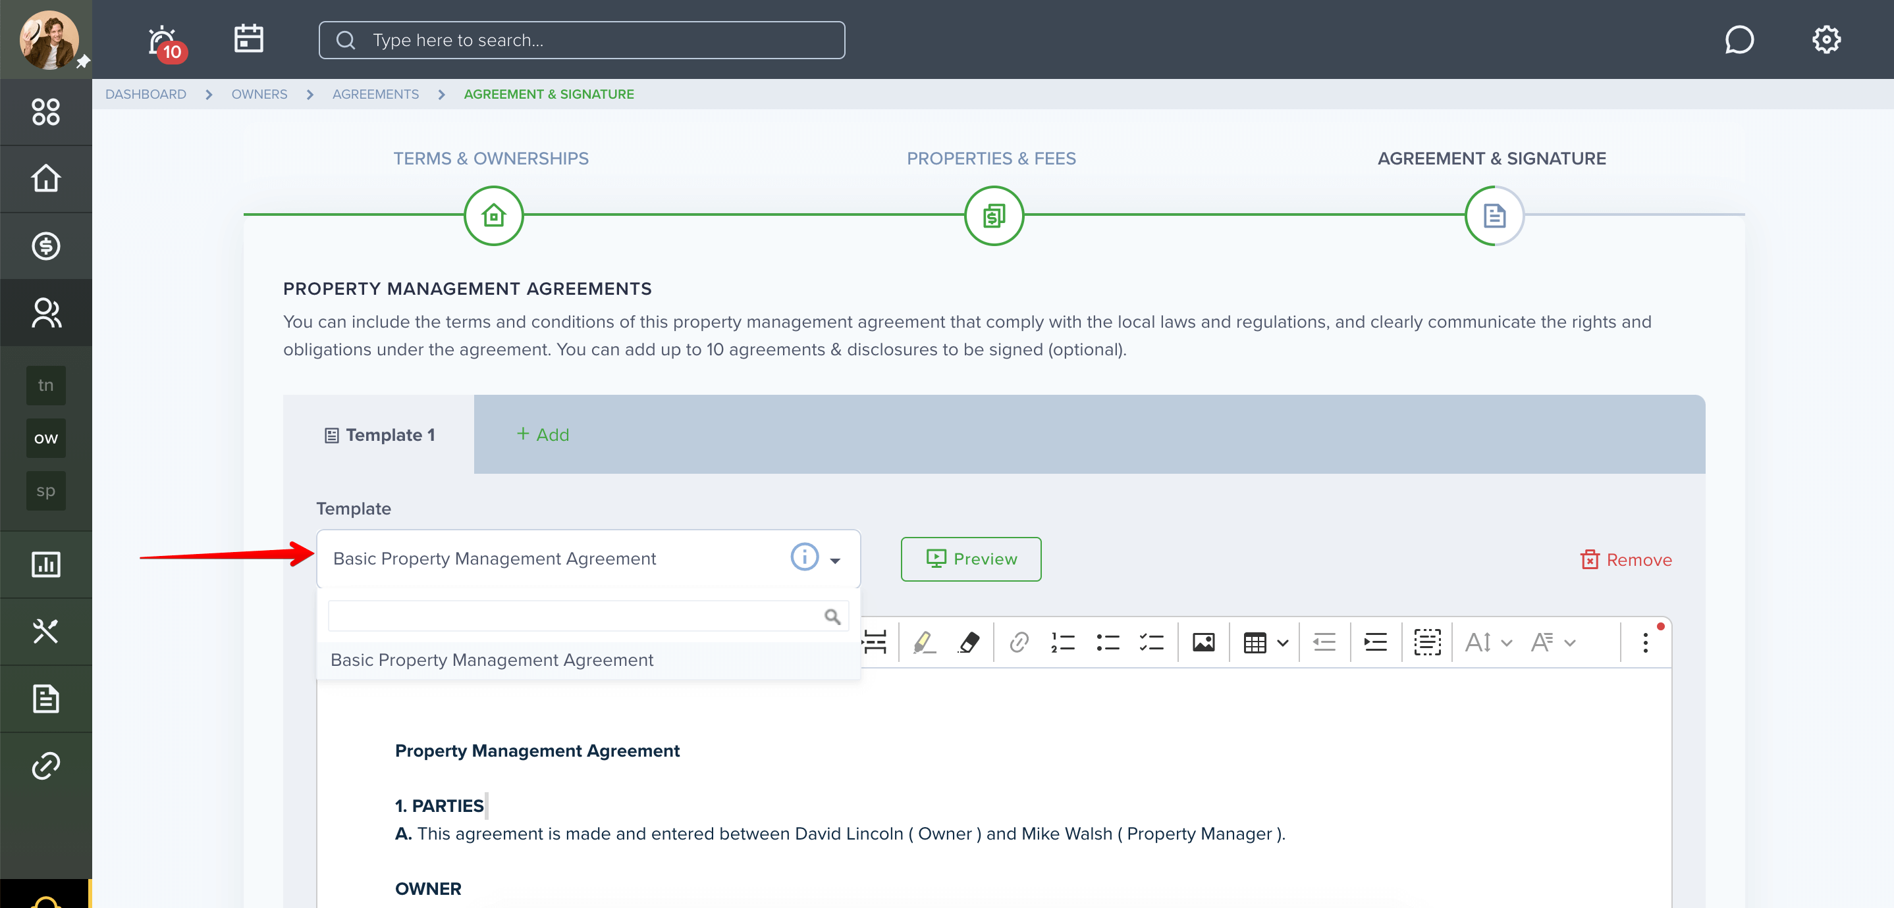Preview the agreement template

click(x=971, y=559)
